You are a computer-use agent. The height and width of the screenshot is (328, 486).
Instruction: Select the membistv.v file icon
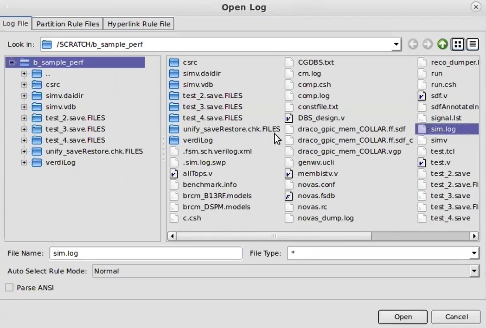point(289,174)
